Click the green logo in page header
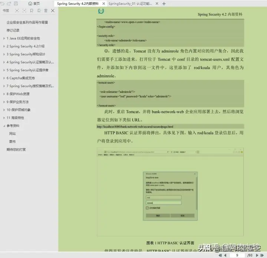The width and height of the screenshot is (267, 258). point(101,11)
